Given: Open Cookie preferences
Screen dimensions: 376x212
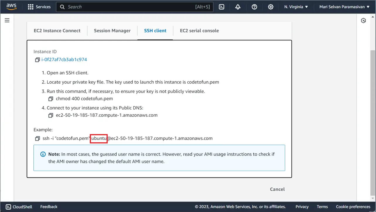Looking at the screenshot, I should point(353,207).
